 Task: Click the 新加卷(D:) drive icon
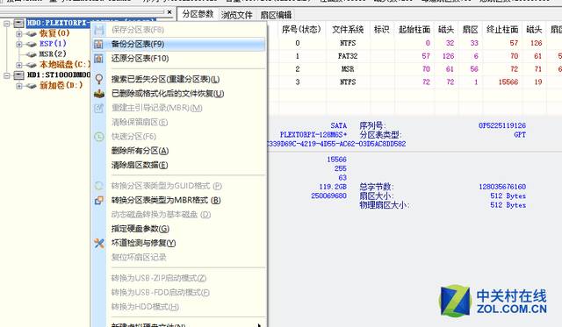tap(32, 86)
